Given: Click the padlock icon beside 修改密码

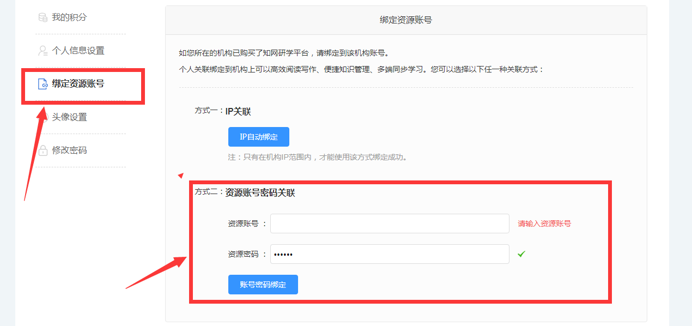Looking at the screenshot, I should 43,150.
